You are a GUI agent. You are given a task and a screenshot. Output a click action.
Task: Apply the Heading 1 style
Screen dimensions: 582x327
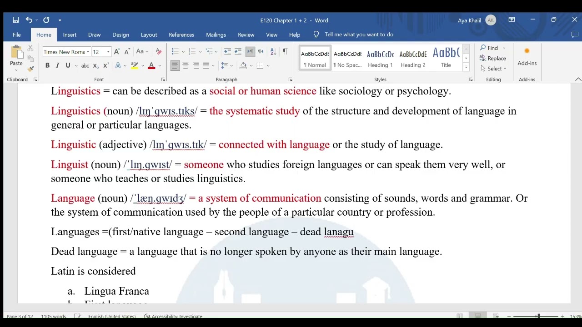[x=380, y=59]
